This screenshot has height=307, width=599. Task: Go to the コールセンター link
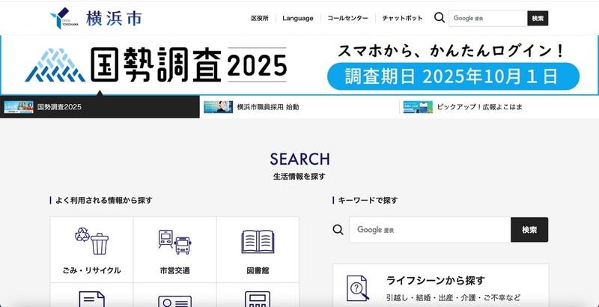[x=347, y=18]
